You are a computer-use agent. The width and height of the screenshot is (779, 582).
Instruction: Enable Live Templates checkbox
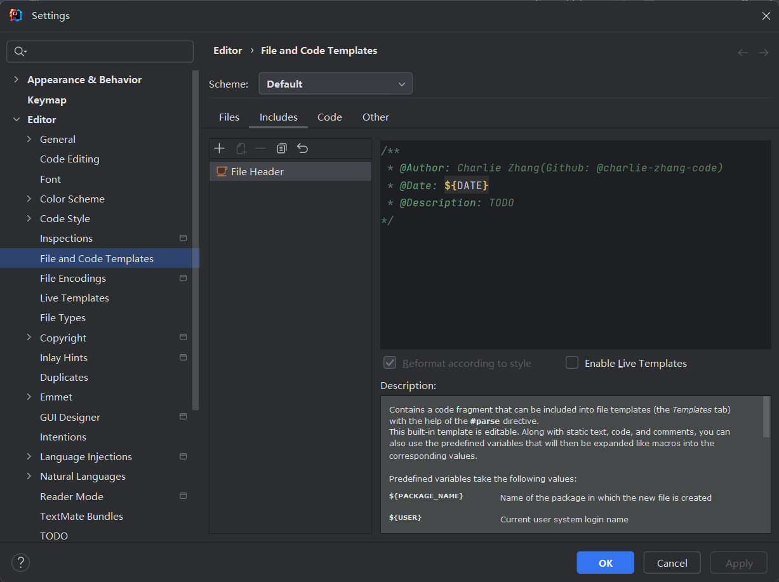(572, 363)
